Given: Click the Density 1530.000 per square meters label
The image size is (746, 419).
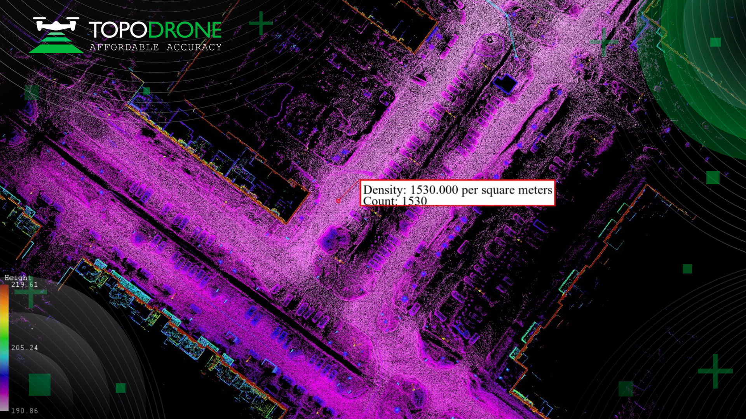Looking at the screenshot, I should click(457, 190).
